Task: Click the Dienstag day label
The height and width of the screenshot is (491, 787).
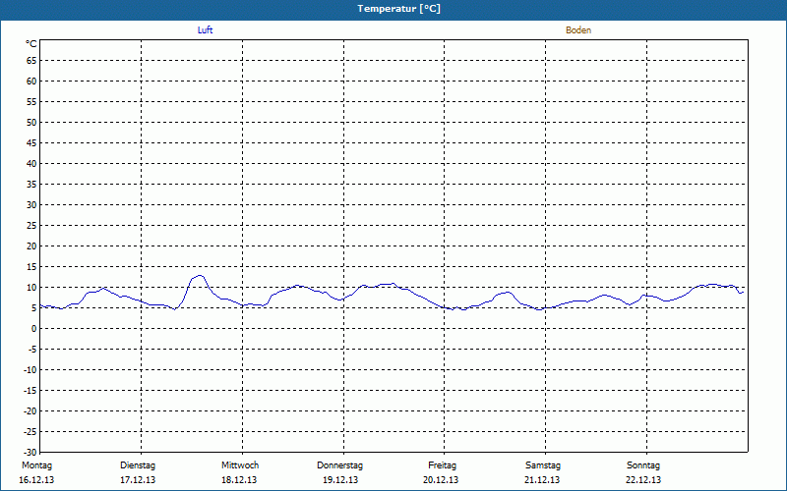Action: point(138,464)
